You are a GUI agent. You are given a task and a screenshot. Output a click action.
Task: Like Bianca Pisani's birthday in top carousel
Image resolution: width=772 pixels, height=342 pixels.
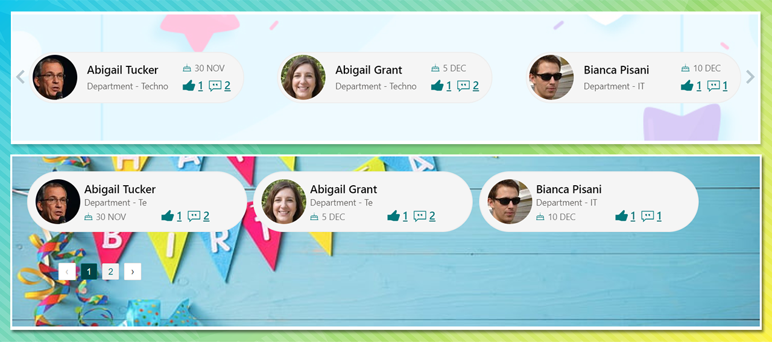[x=687, y=86]
